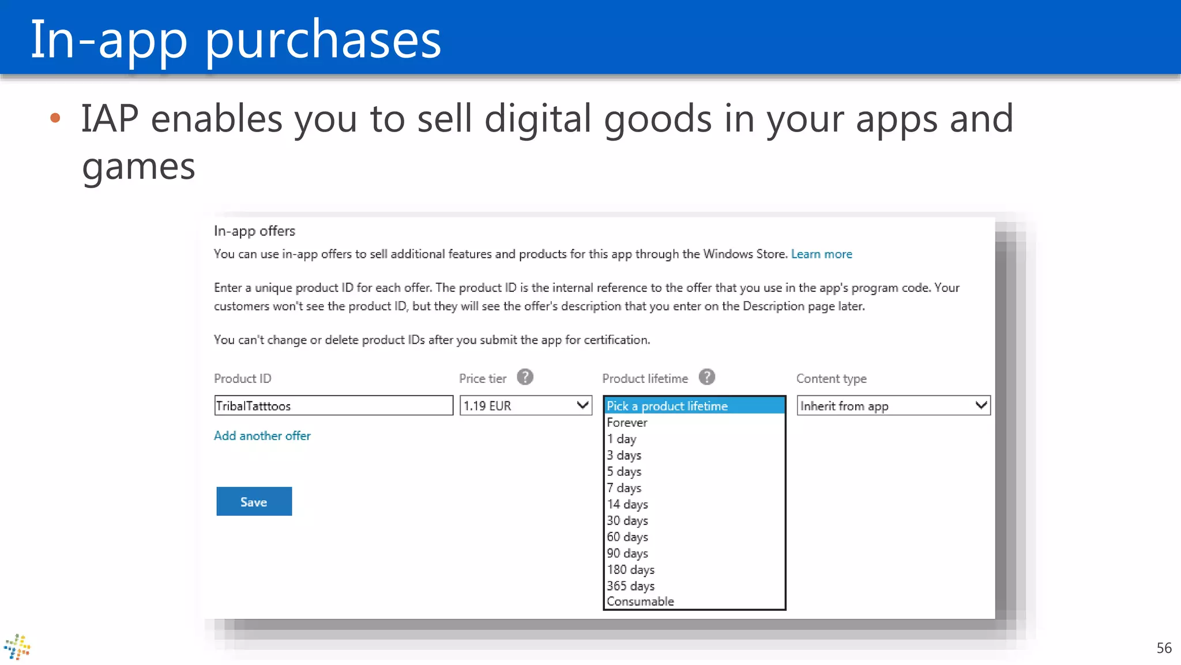Choose 7 days from the lifetime list
This screenshot has width=1181, height=665.
click(694, 488)
